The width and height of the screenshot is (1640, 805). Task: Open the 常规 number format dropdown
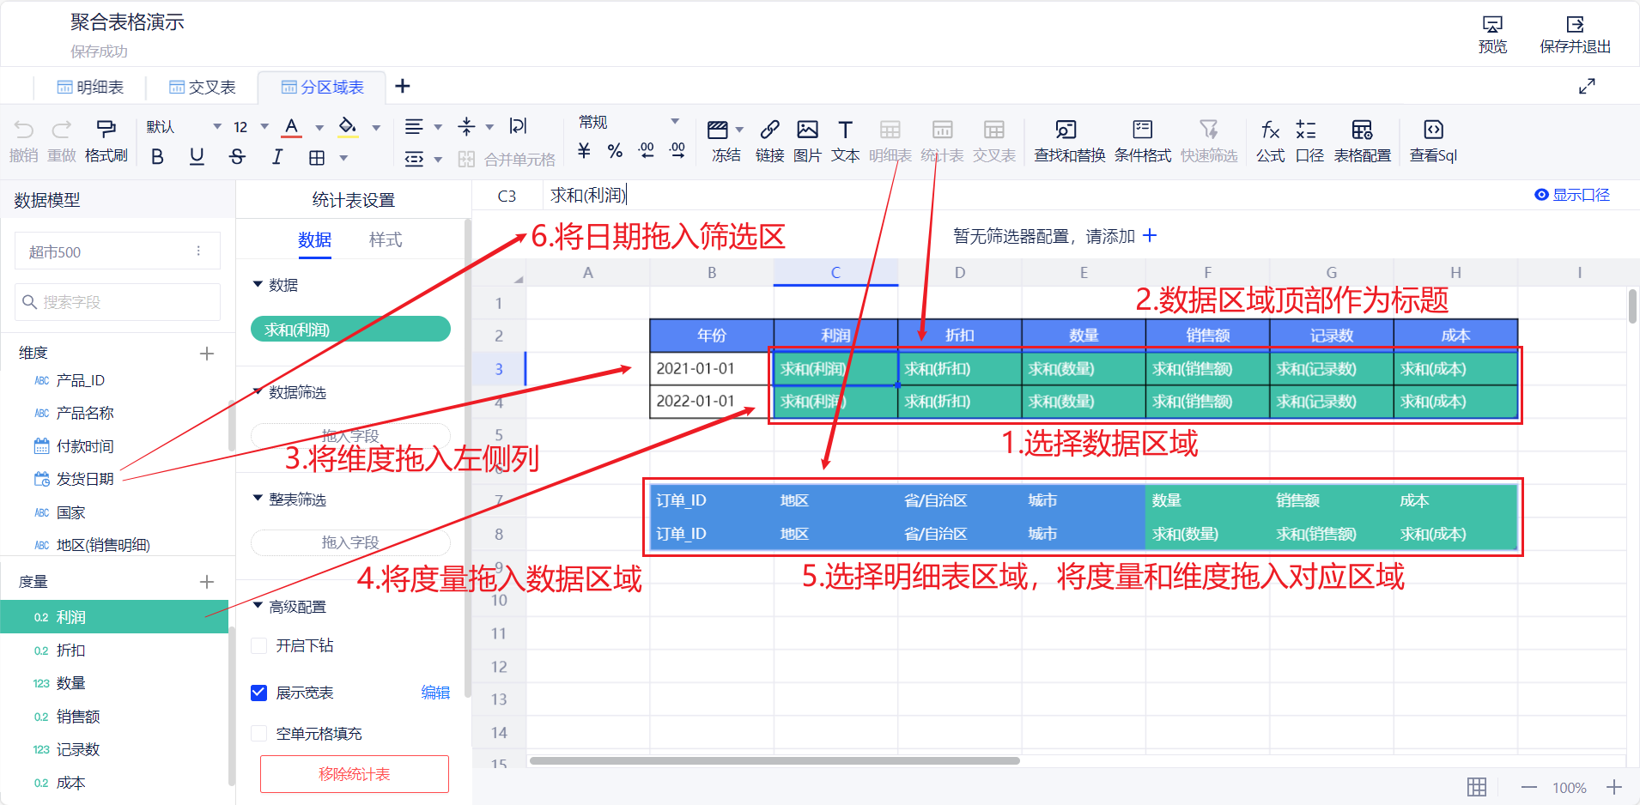[629, 122]
